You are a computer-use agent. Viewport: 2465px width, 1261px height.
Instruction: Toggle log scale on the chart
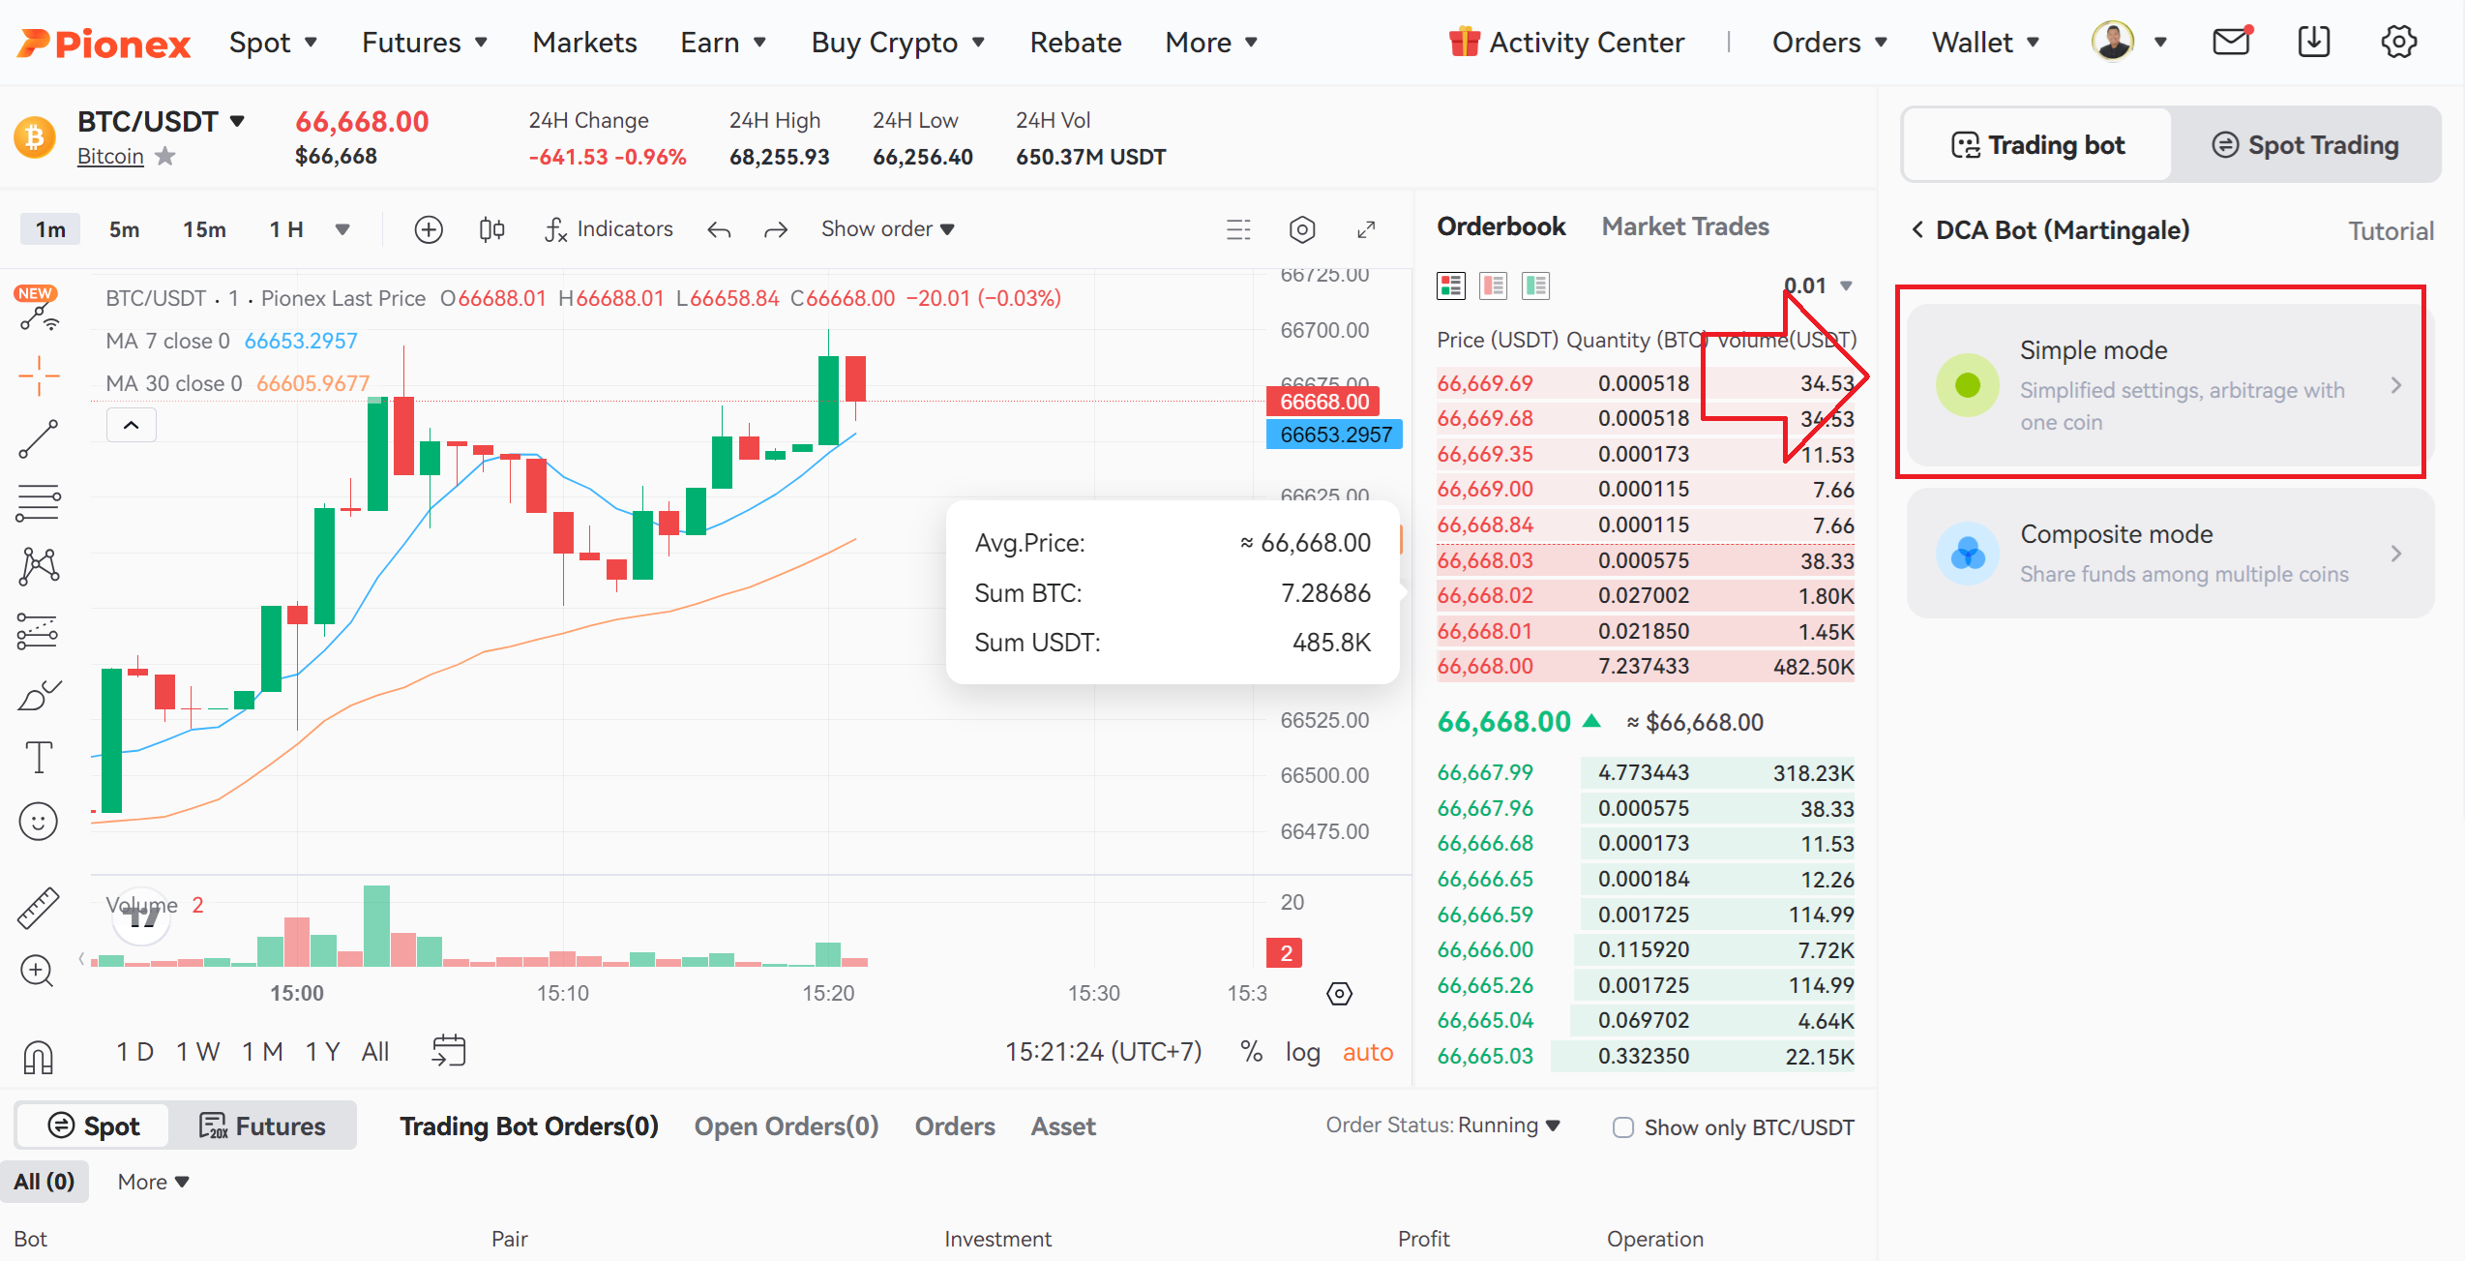tap(1303, 1053)
